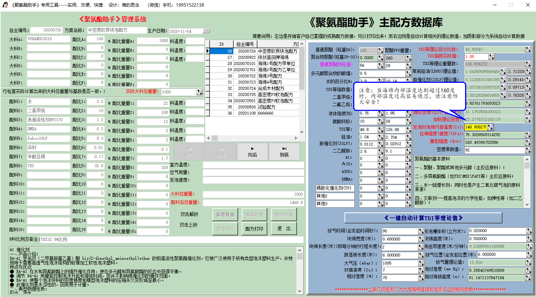
Task: Open the 生产日期 date picker
Action: 206,31
